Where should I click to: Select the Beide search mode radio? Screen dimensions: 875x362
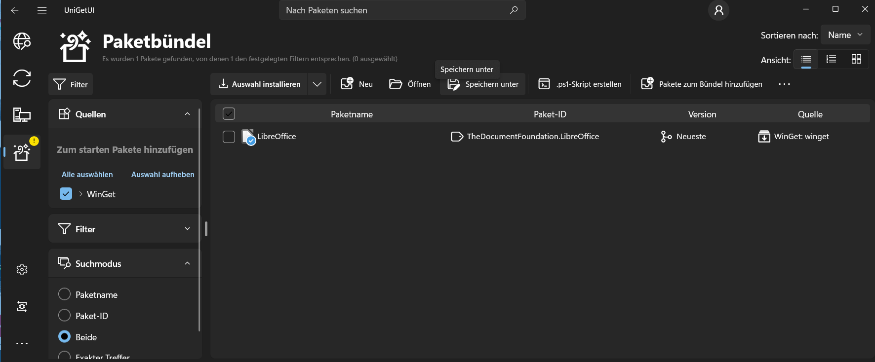tap(64, 337)
